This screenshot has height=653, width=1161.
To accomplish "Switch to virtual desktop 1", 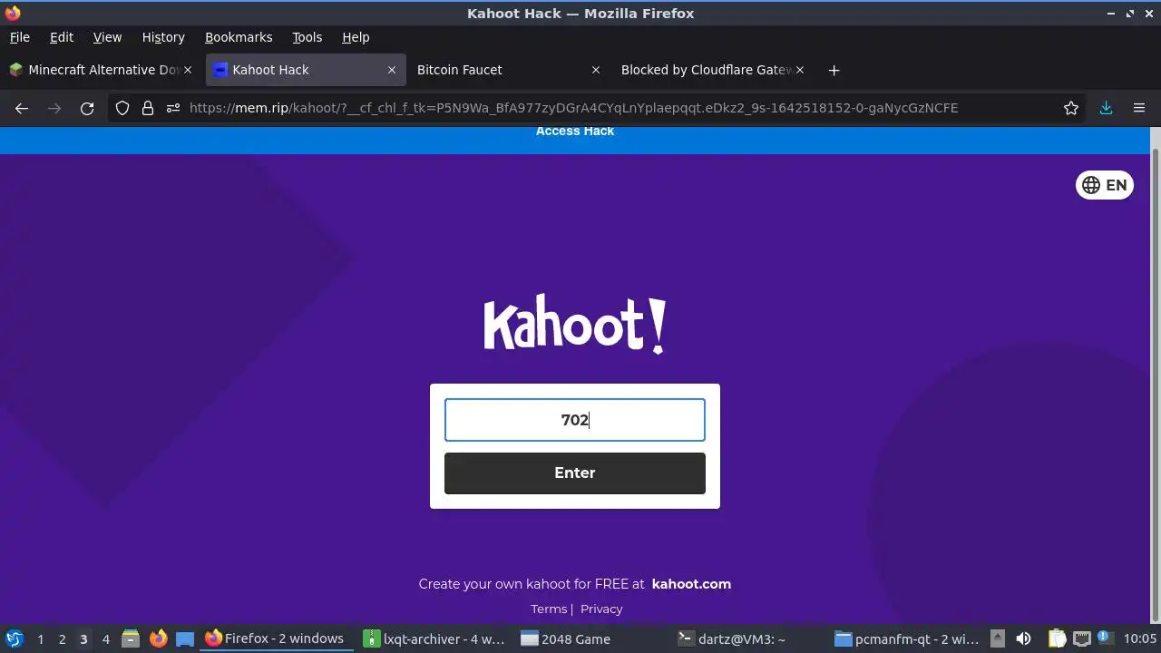I will point(40,639).
